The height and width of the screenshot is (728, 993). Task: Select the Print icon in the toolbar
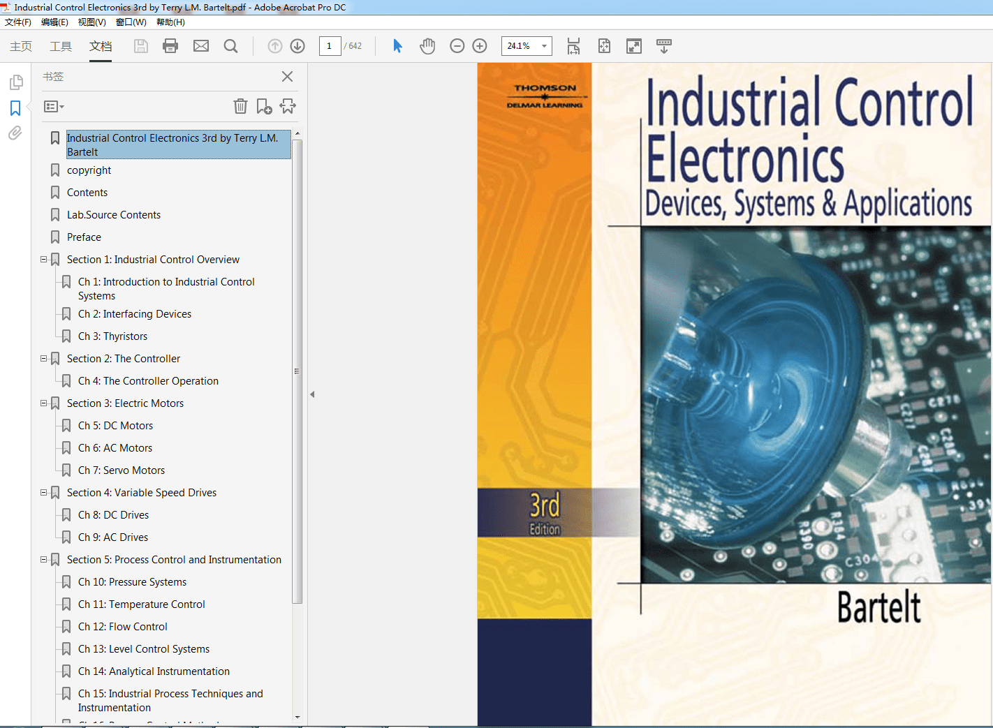click(170, 45)
